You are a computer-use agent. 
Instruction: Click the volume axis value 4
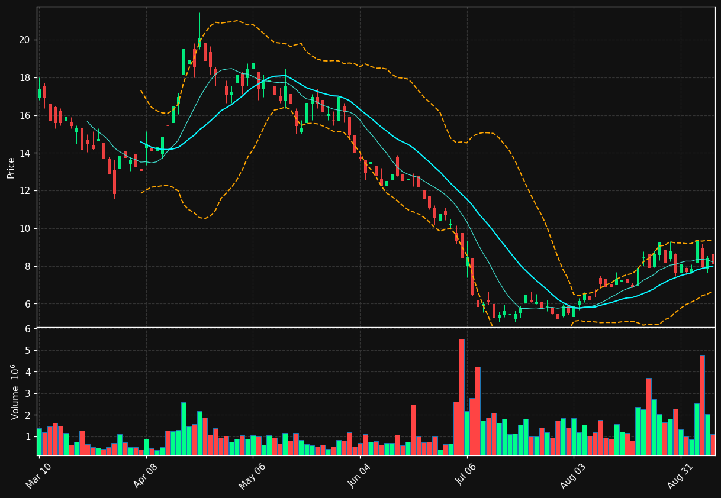(28, 373)
